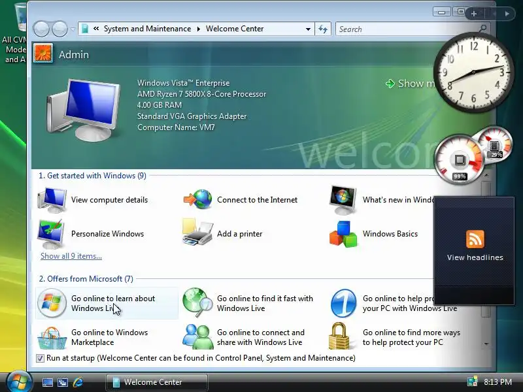Click the refresh button beside the address bar
Image resolution: width=523 pixels, height=392 pixels.
(323, 29)
